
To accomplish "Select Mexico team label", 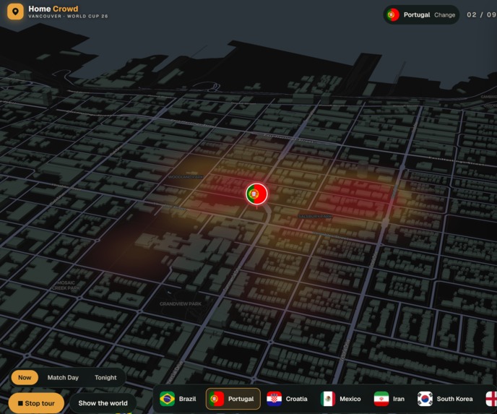I will click(x=350, y=399).
